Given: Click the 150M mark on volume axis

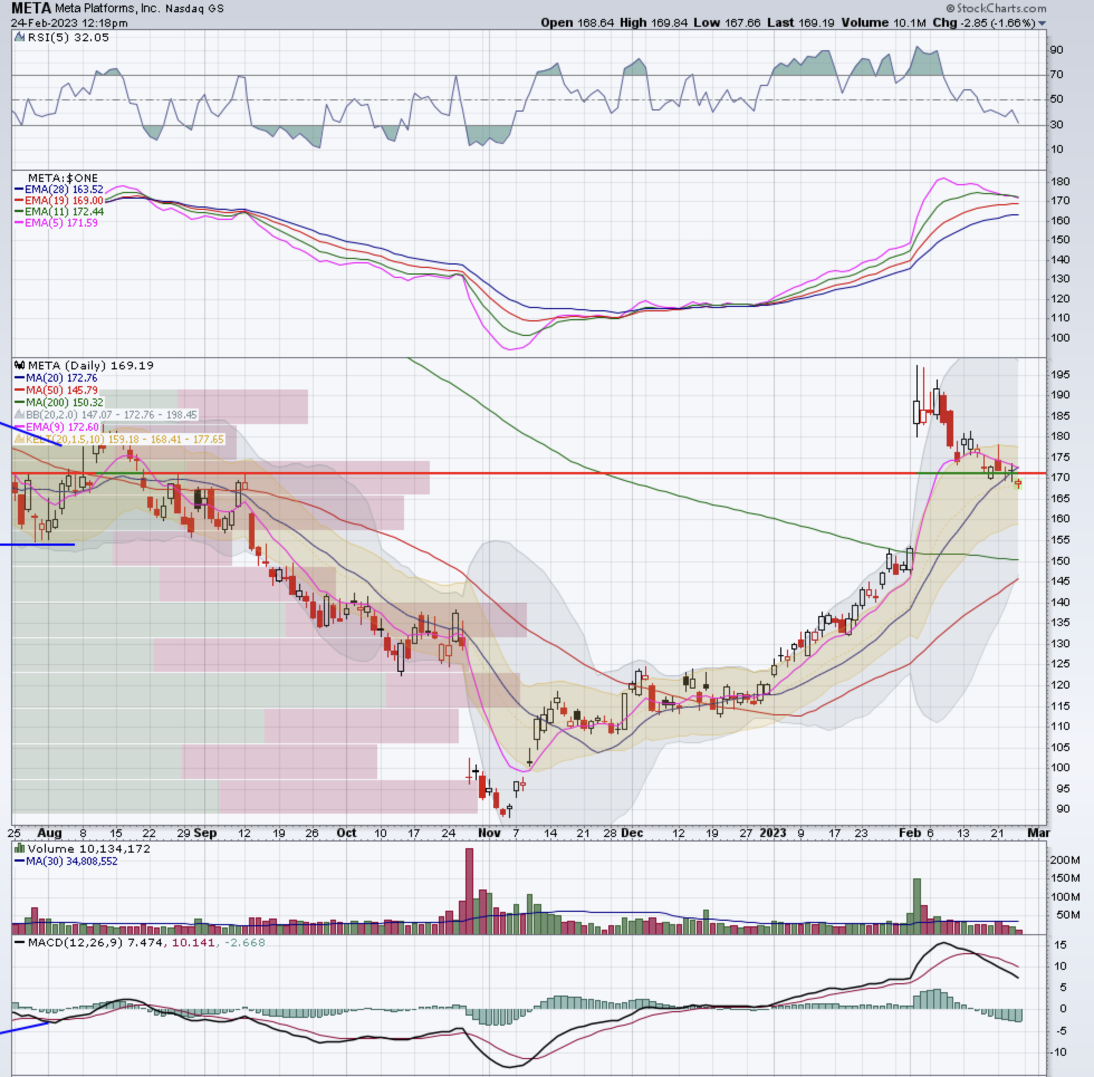Looking at the screenshot, I should (x=1065, y=878).
